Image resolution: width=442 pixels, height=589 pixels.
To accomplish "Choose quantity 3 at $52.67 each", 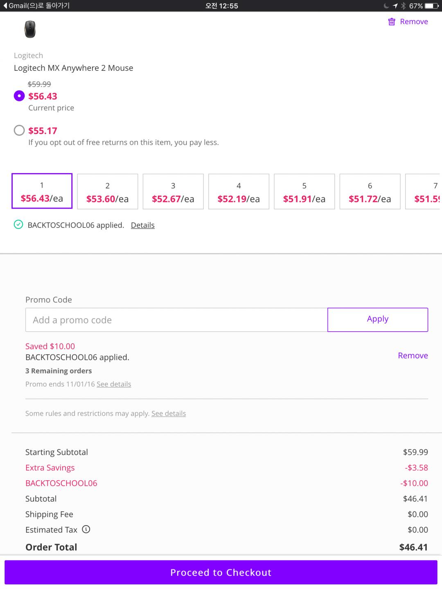I will point(173,191).
